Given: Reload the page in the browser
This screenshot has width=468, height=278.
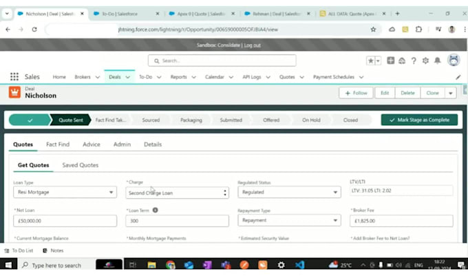Looking at the screenshot, I should (34, 29).
